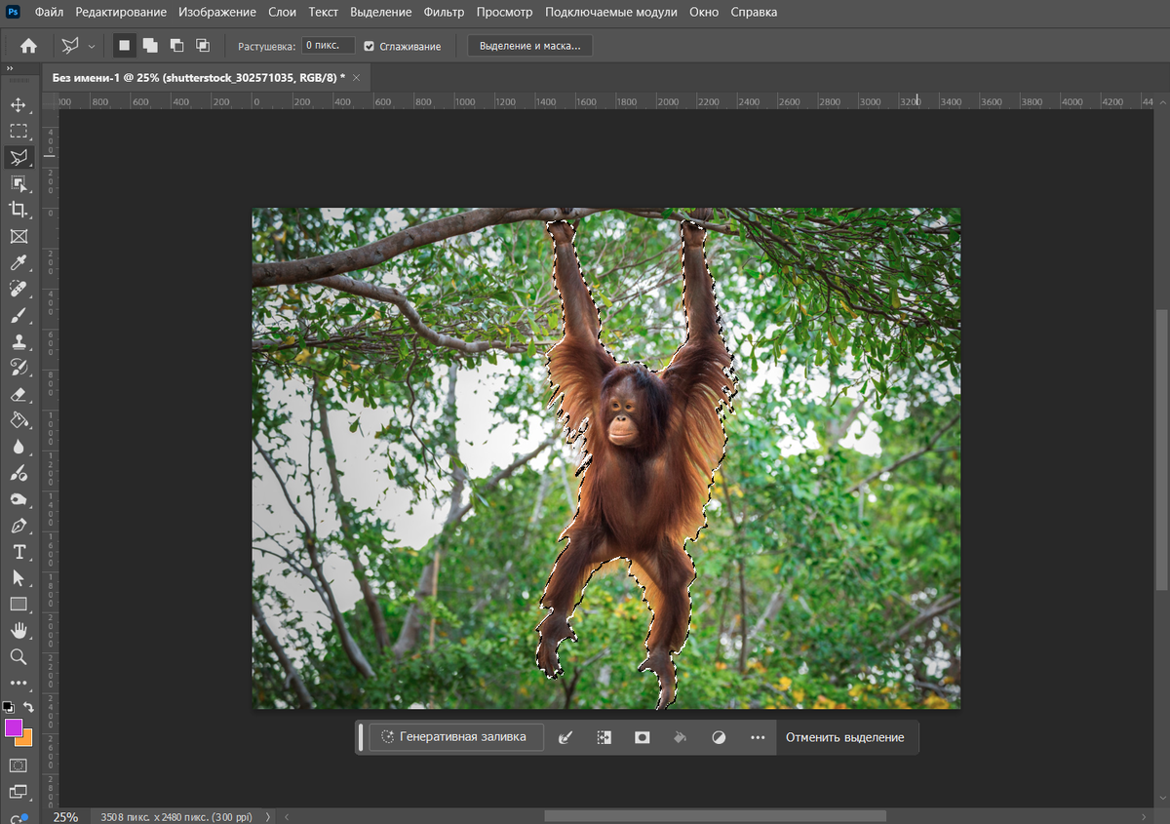
Task: Click Отменить выделение button
Action: point(844,737)
